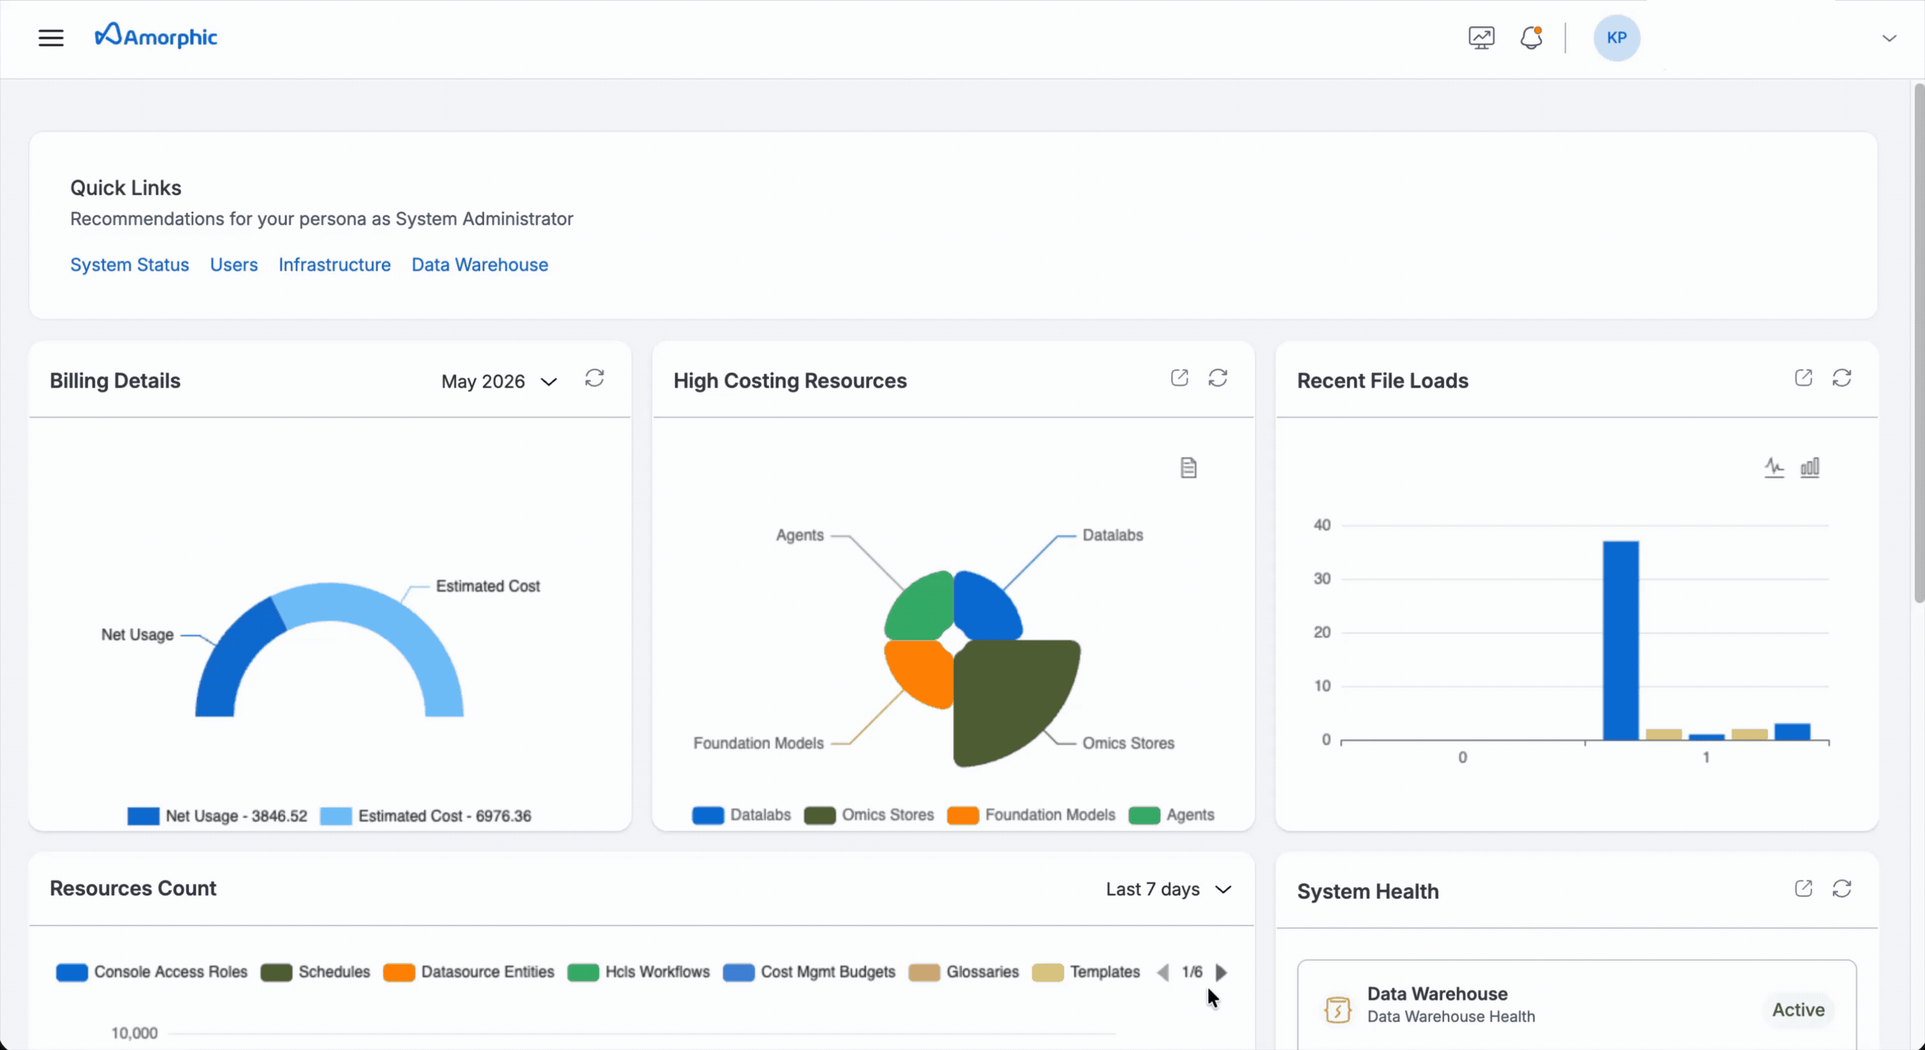Click the Omics Stores pie chart label
This screenshot has width=1925, height=1050.
coord(1129,743)
